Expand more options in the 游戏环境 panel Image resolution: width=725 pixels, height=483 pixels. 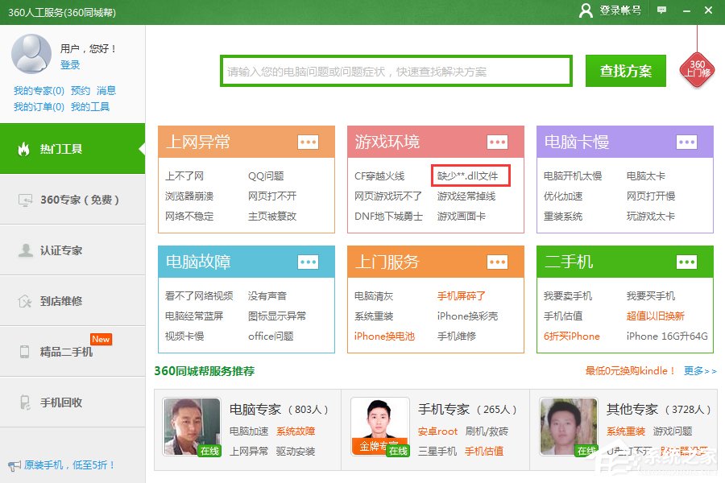[497, 142]
